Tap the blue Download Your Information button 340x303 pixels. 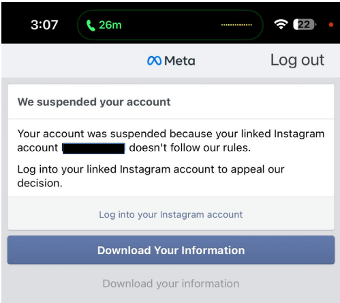click(x=171, y=250)
